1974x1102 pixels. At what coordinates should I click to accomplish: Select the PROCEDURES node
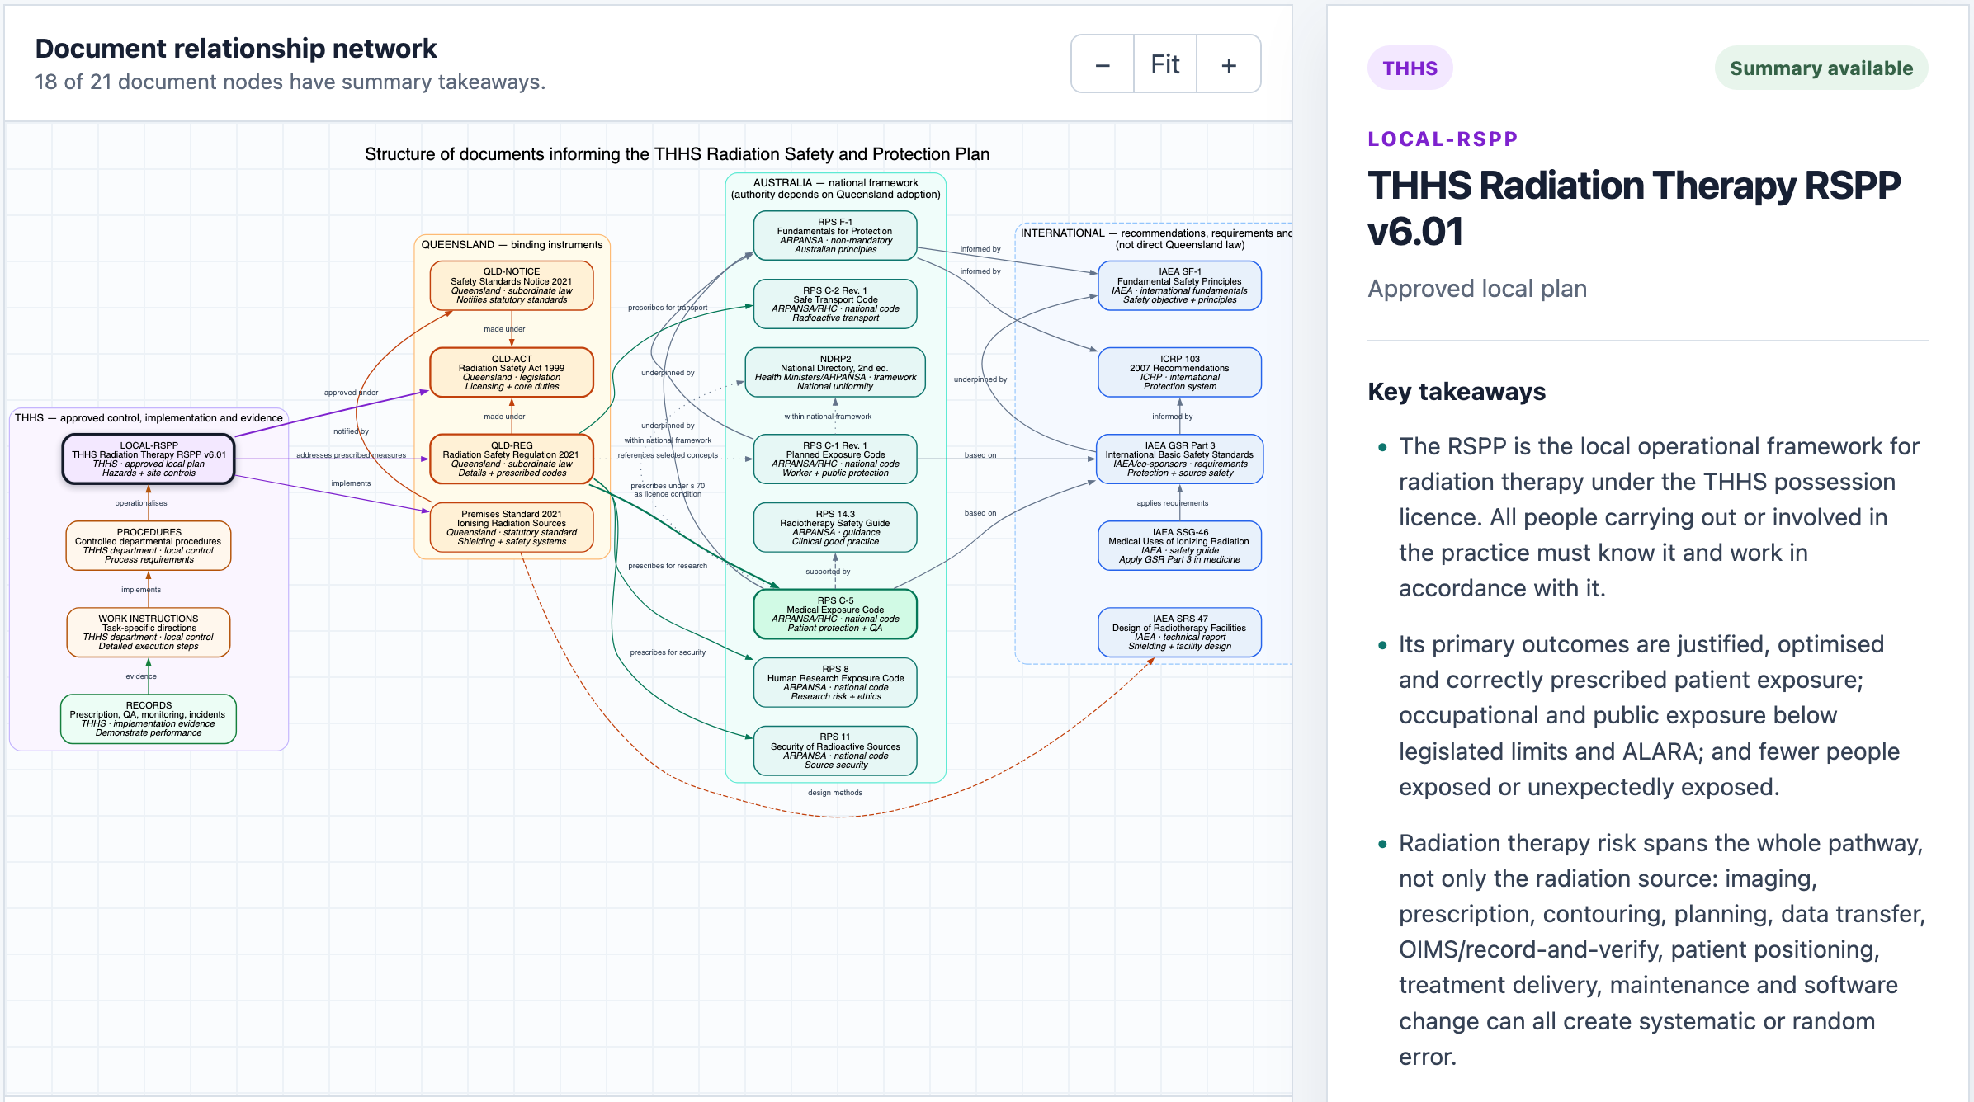pyautogui.click(x=149, y=545)
